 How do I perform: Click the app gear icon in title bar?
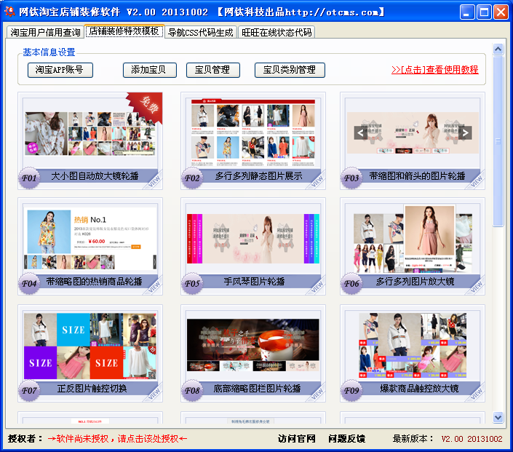coord(9,12)
